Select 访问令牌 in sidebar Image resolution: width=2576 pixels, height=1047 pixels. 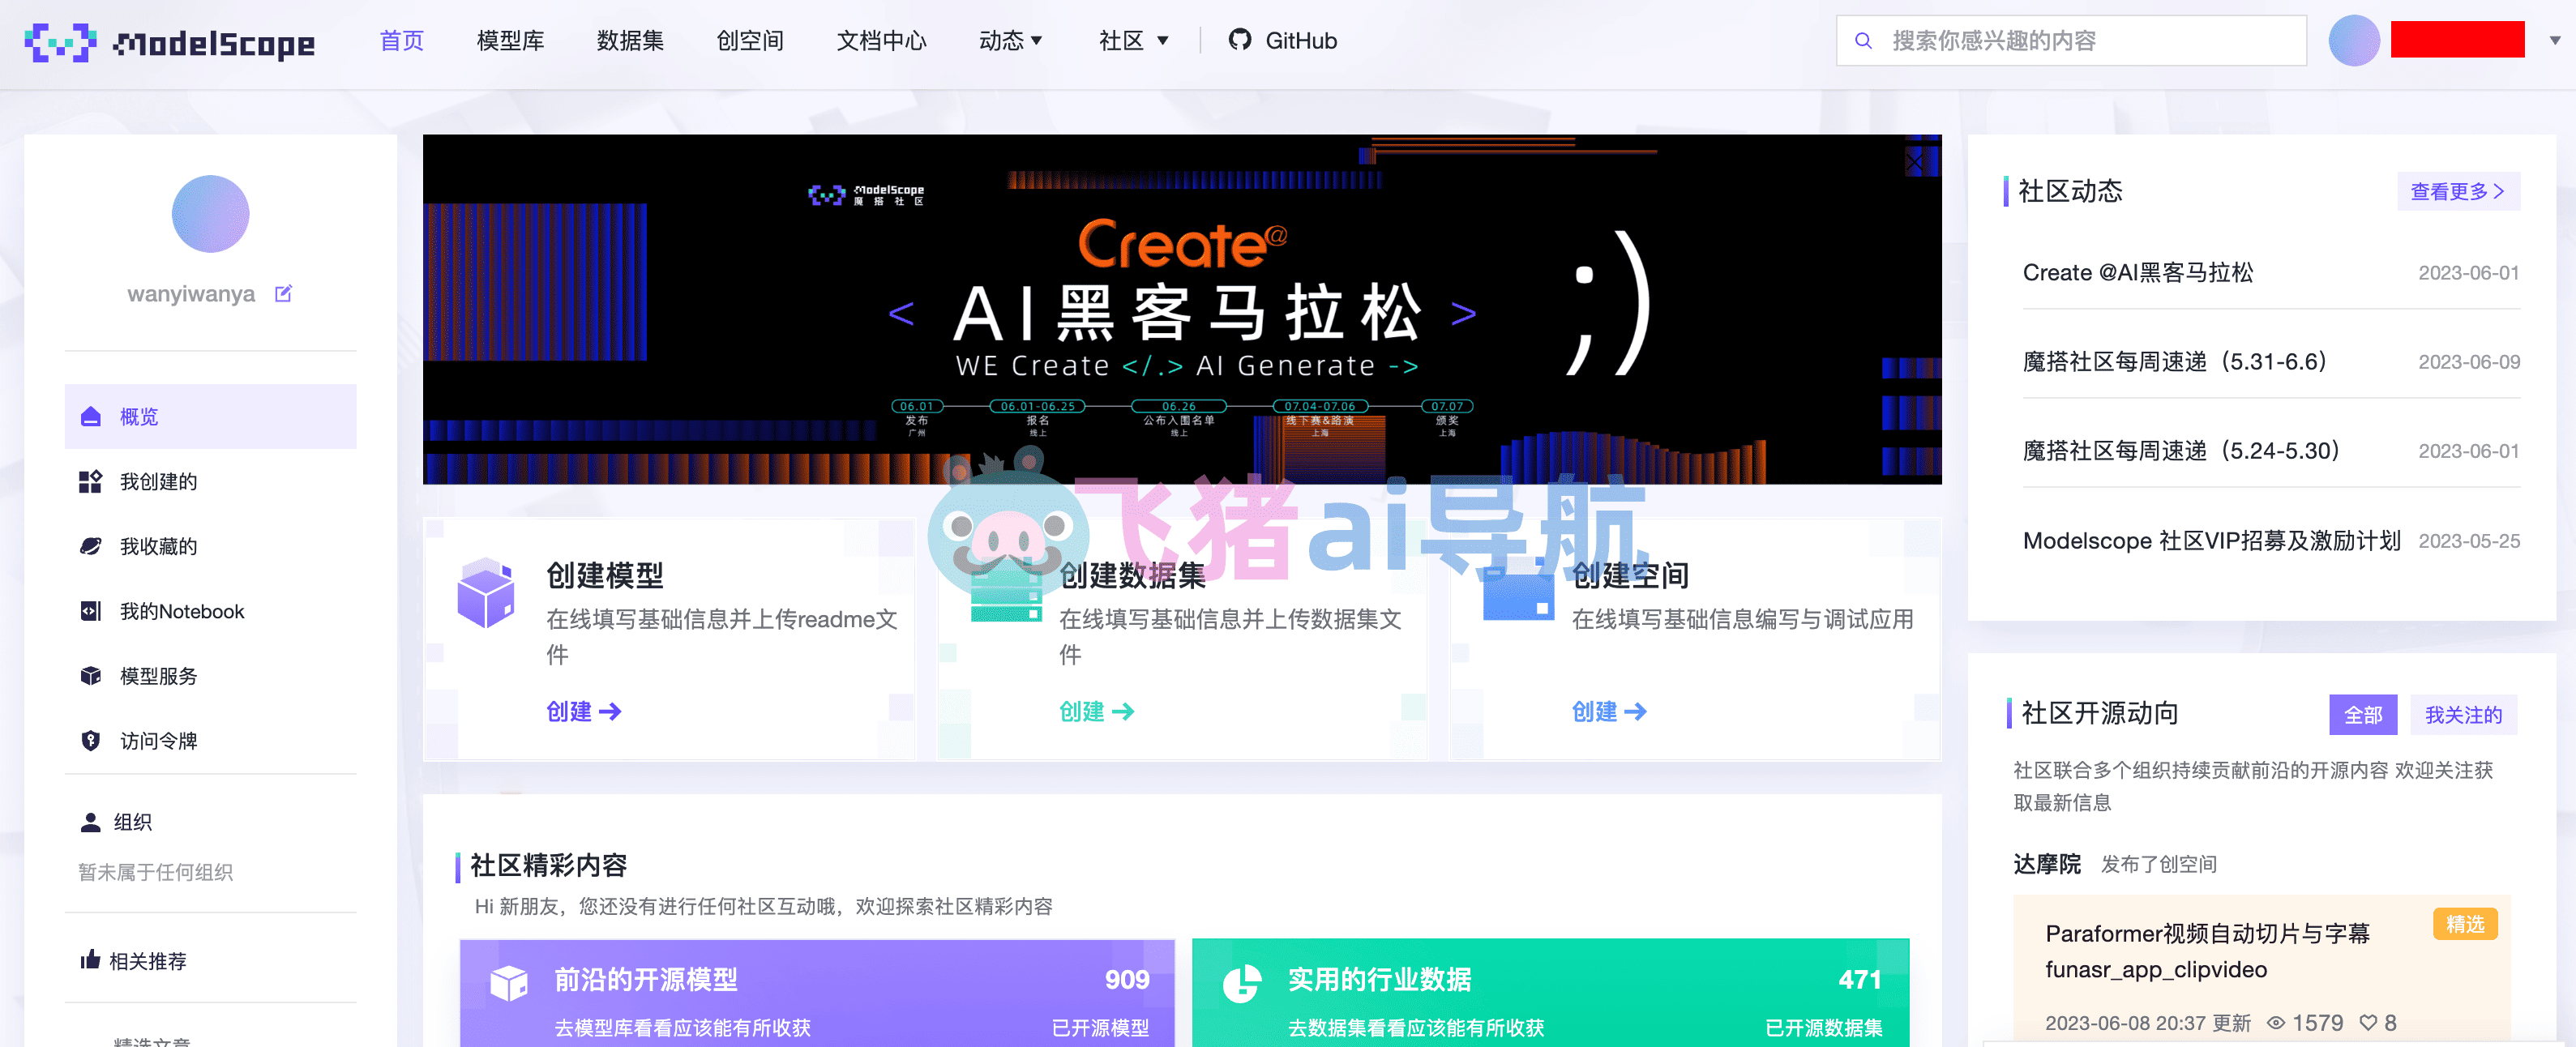coord(210,741)
